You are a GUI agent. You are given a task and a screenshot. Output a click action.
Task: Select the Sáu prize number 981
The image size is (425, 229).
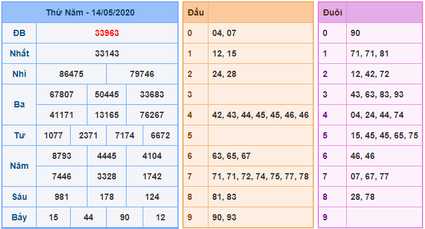(61, 197)
